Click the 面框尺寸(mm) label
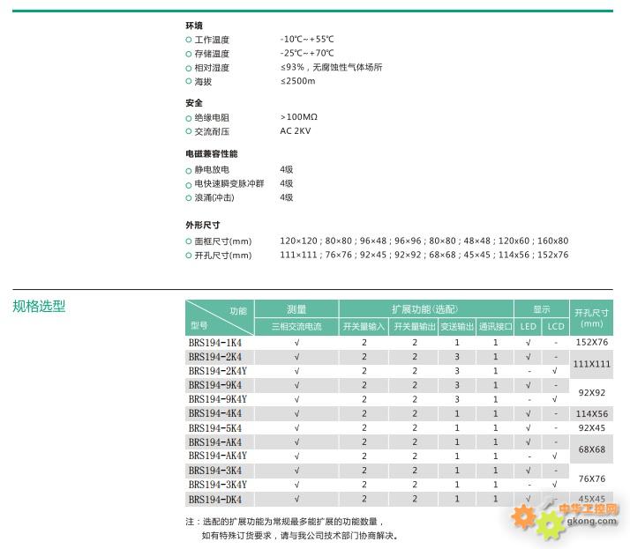630x549 pixels. 223,241
